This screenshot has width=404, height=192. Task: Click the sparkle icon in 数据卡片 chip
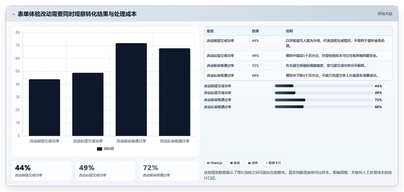click(267, 163)
